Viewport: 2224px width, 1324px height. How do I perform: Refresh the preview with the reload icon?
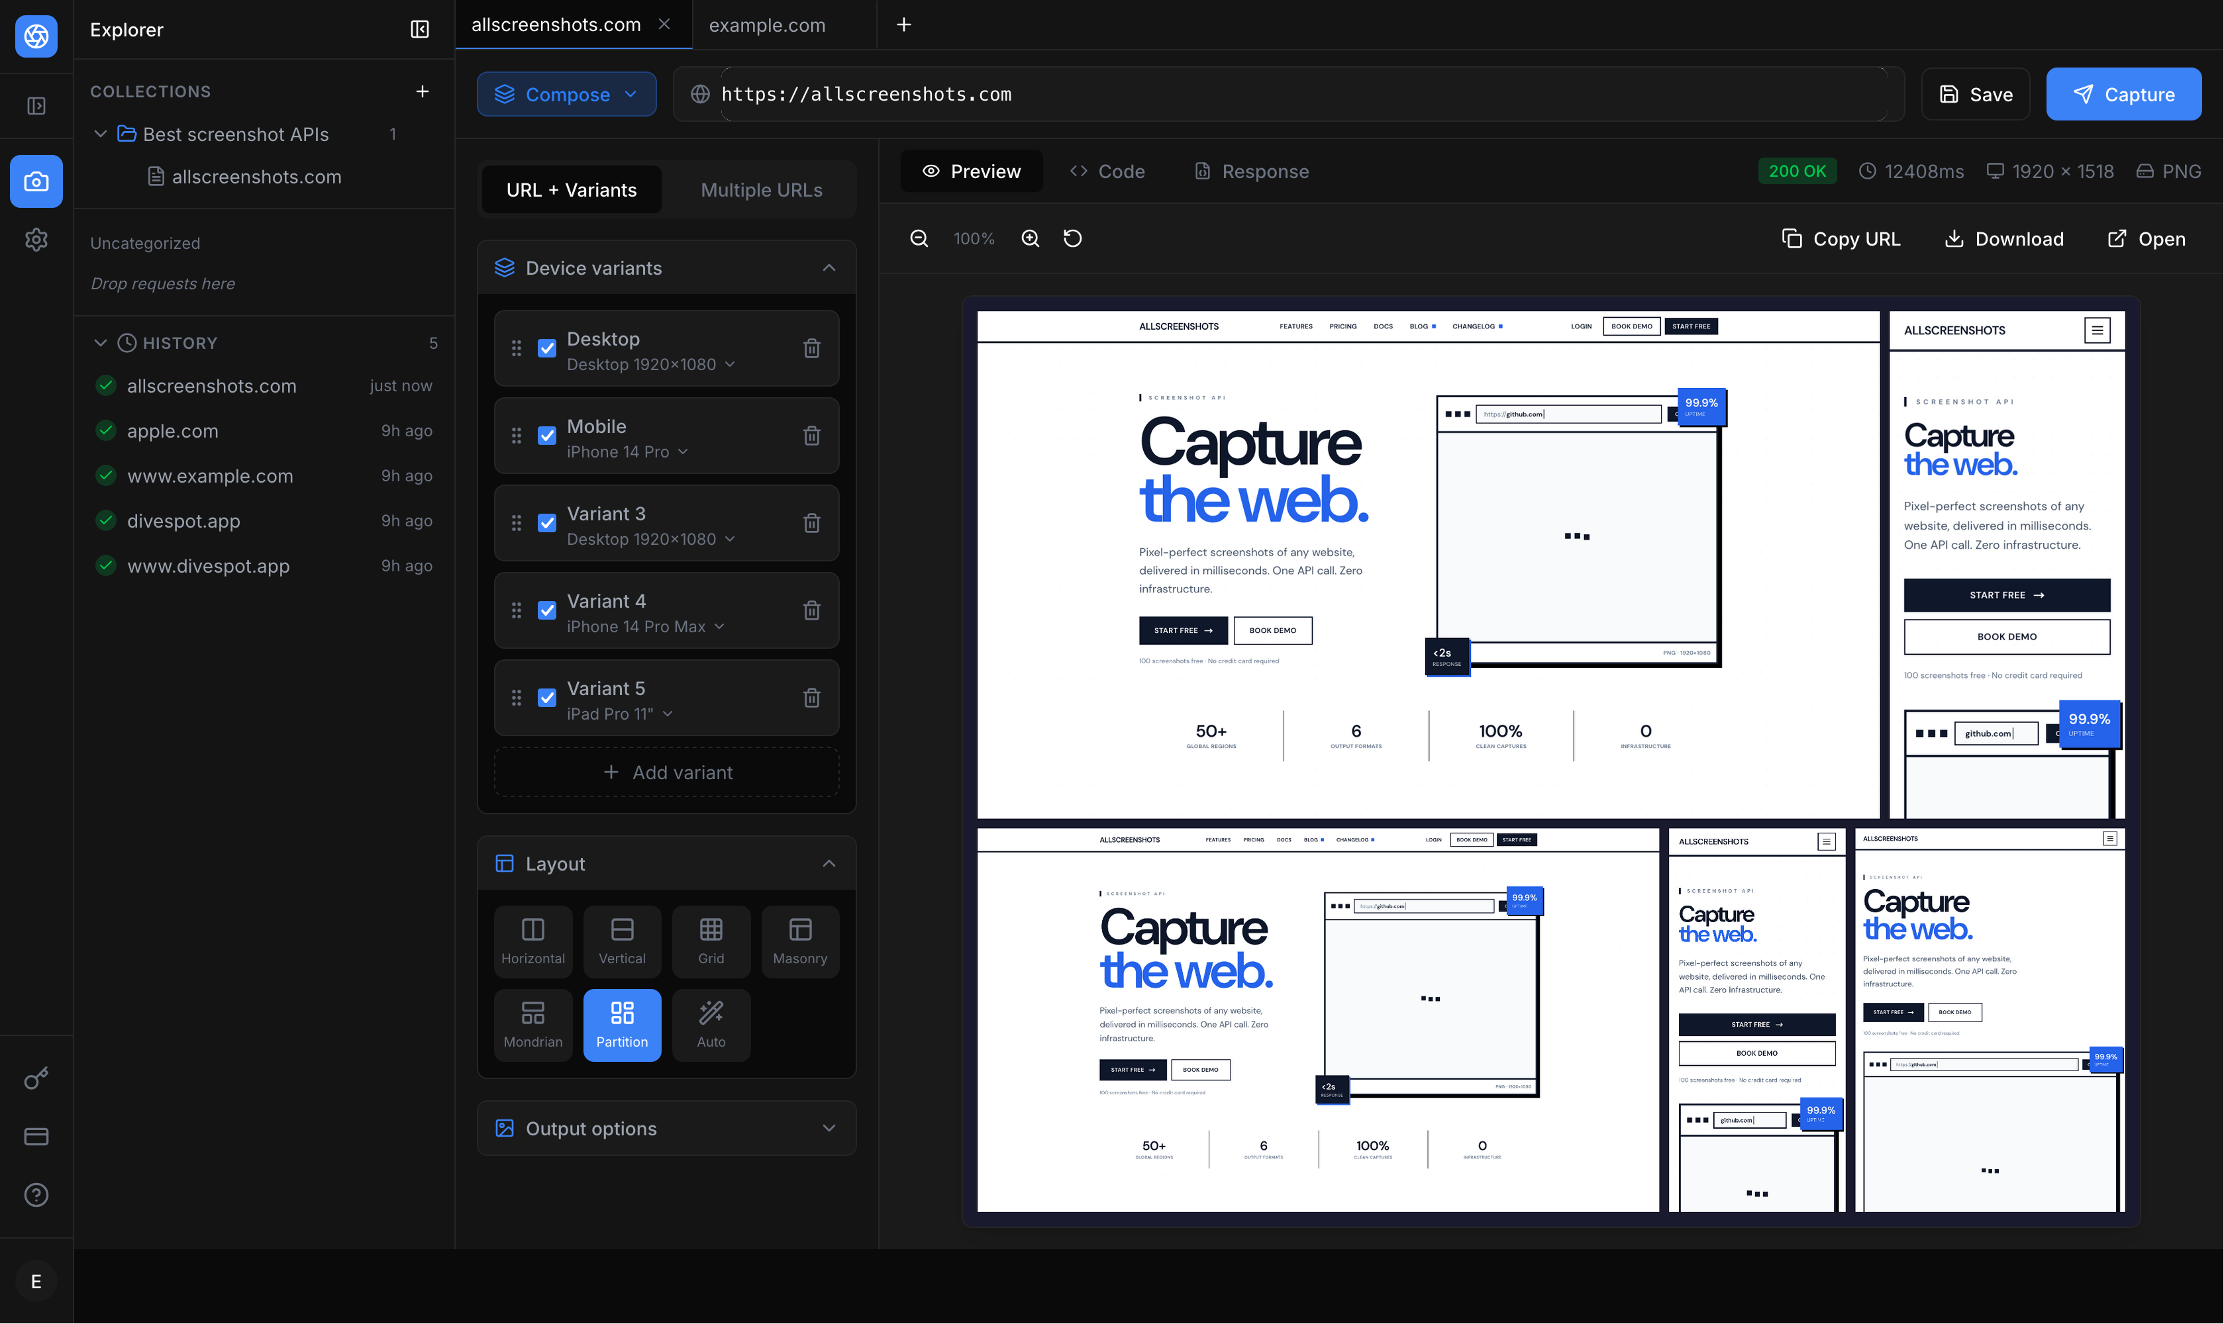pos(1072,238)
